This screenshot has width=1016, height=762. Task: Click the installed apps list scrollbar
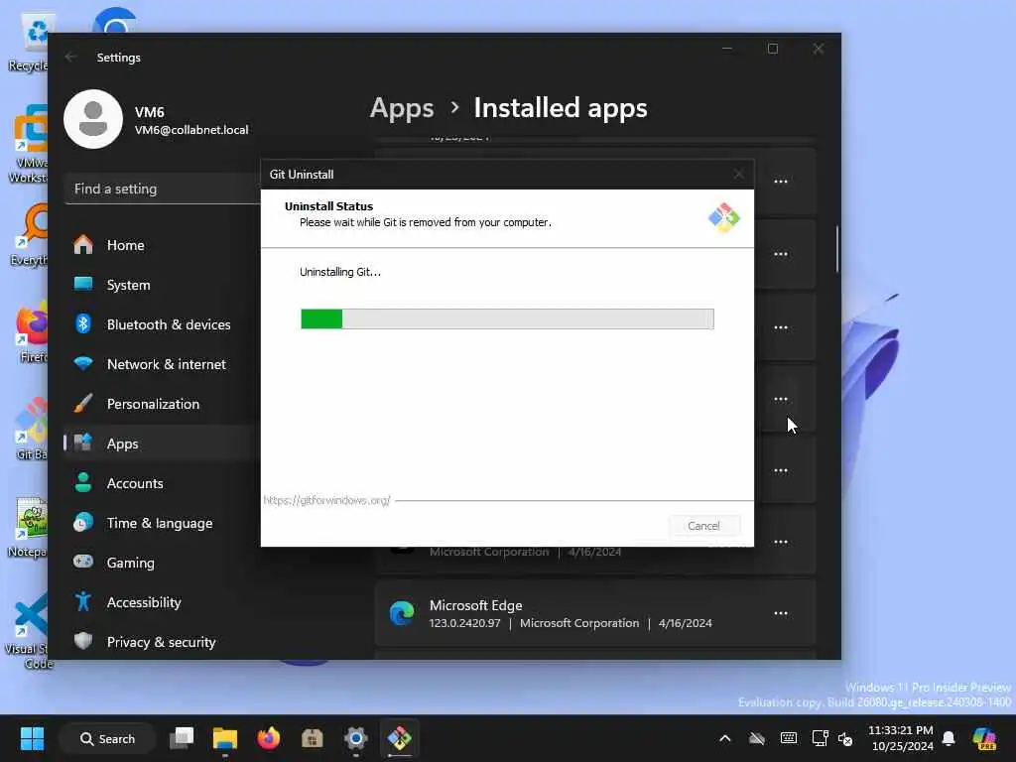coord(837,249)
